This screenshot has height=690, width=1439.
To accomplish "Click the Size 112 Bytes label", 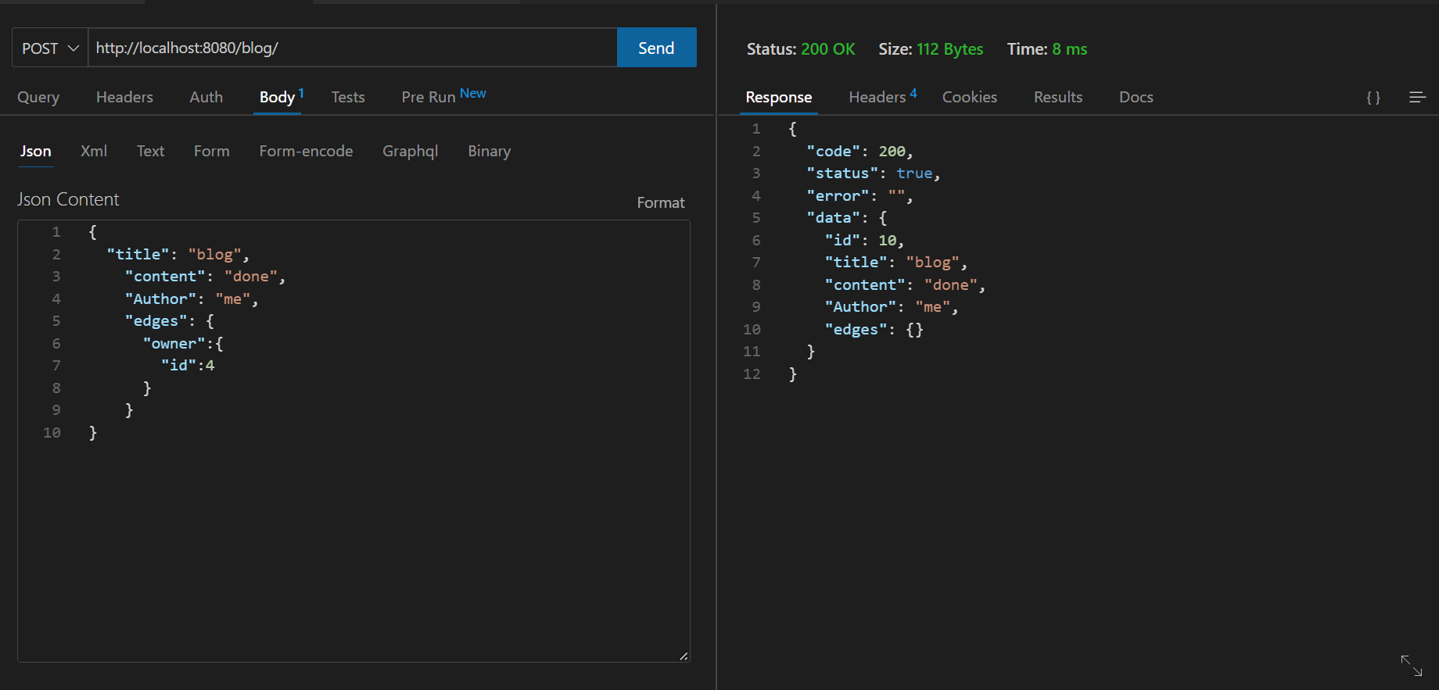I will point(931,48).
